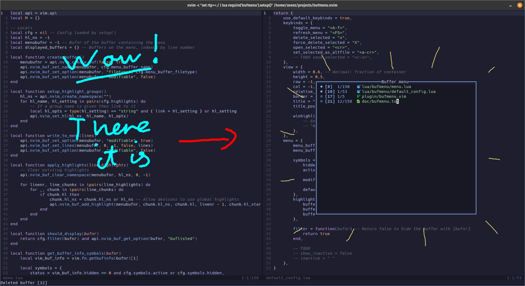The width and height of the screenshot is (525, 286).
Task: Click the Vim icon next to plugin/bufmenu.vim
Action: (358, 96)
